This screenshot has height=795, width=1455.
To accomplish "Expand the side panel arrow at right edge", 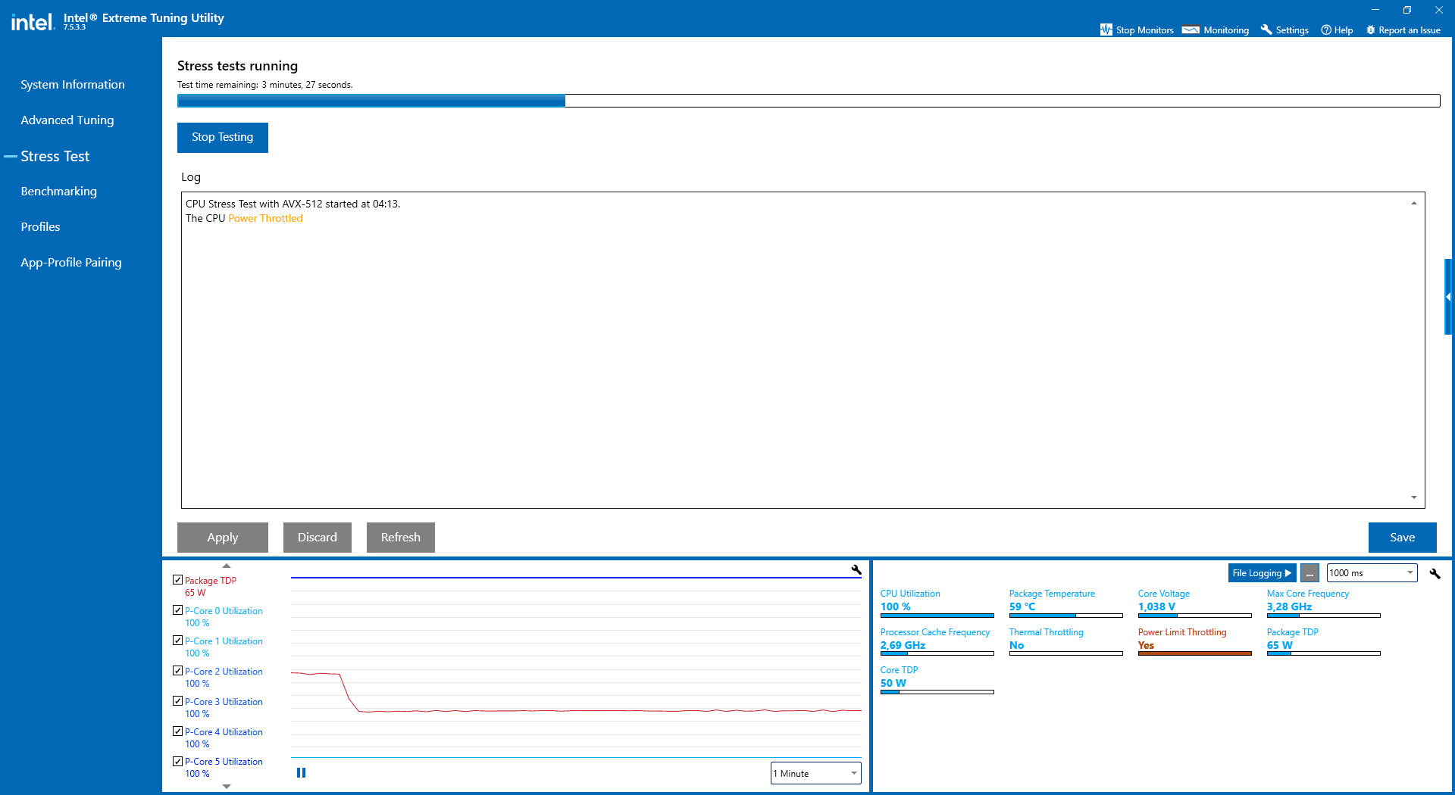I will point(1448,297).
